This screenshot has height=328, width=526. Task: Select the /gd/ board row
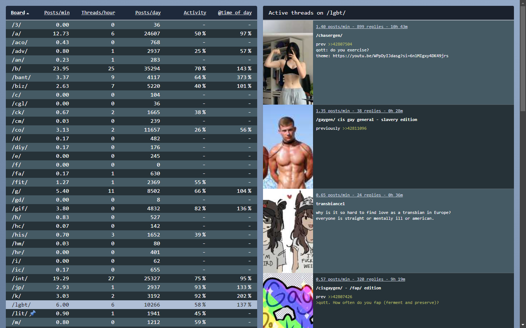pyautogui.click(x=131, y=200)
